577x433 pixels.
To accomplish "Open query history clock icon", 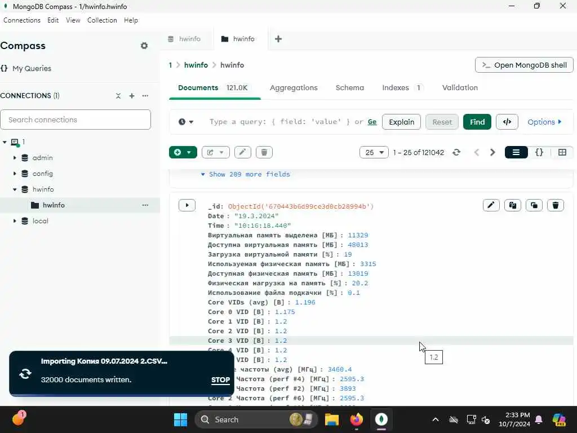I will (x=186, y=122).
